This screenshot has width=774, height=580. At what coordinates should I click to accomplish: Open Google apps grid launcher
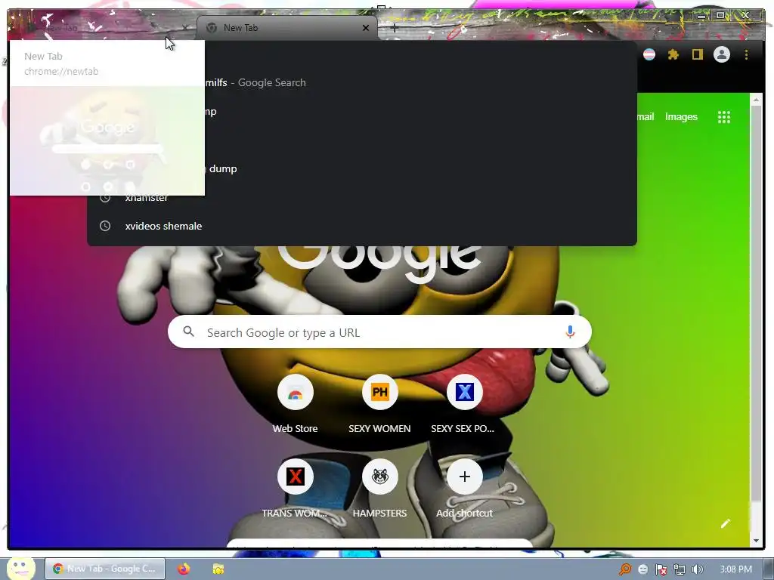click(723, 117)
